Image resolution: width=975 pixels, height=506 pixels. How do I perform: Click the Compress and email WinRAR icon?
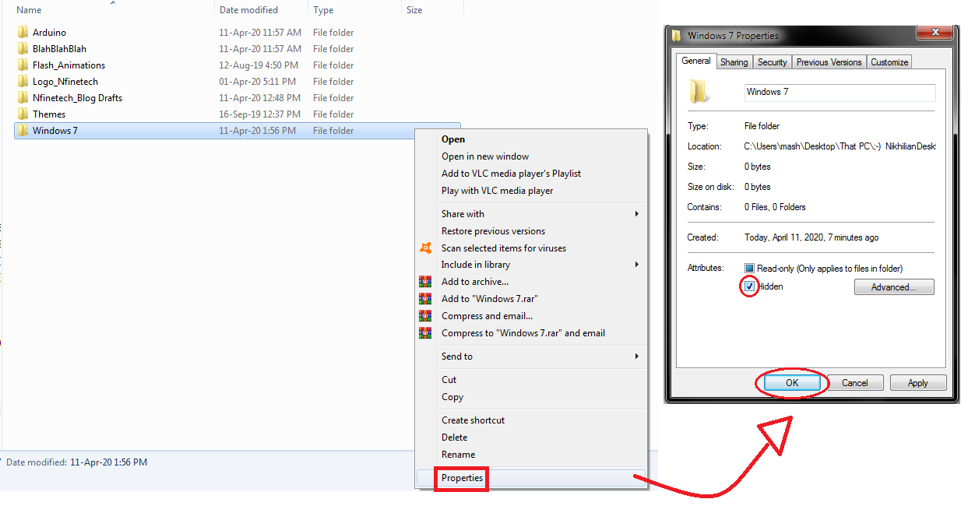425,315
